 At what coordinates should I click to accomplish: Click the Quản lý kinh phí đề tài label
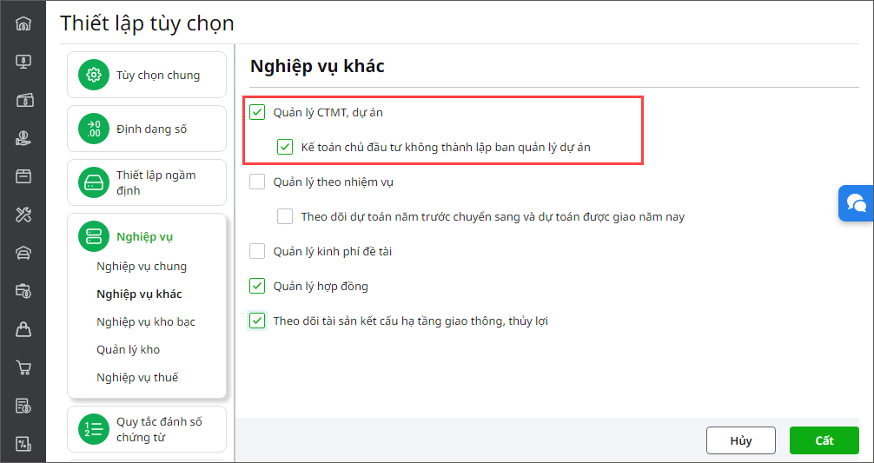click(333, 251)
